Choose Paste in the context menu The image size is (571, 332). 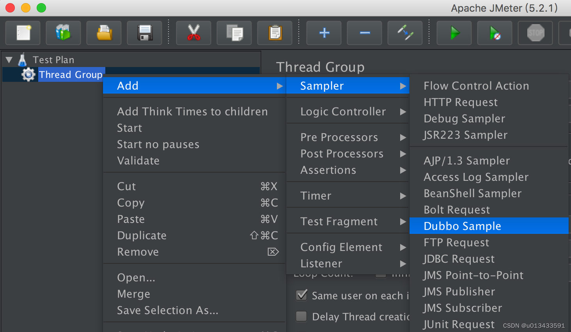194,219
